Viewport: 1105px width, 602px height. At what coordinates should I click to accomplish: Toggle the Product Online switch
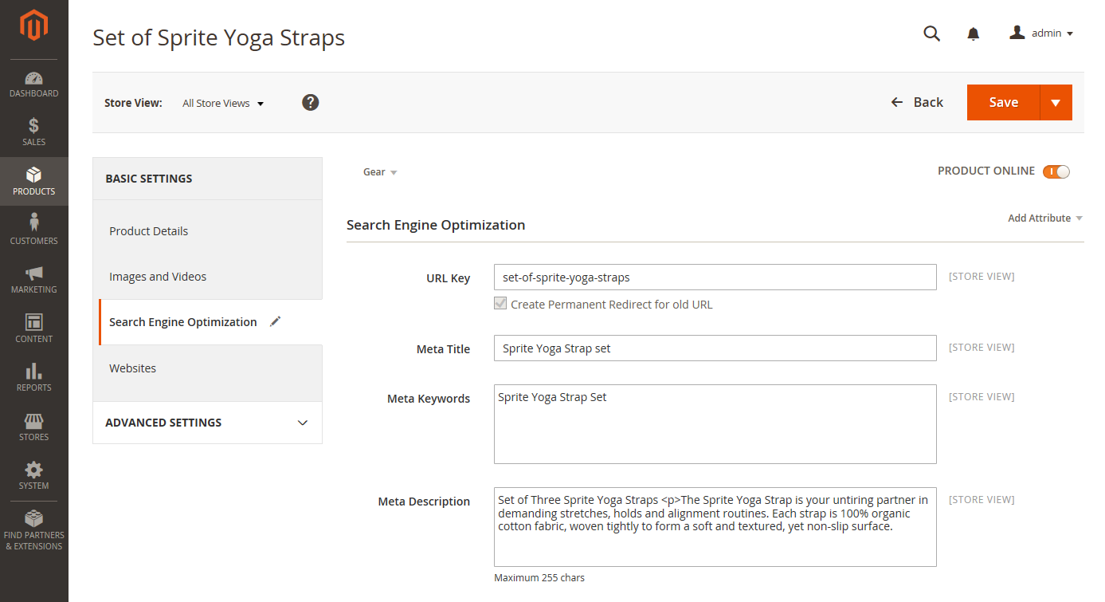tap(1056, 171)
